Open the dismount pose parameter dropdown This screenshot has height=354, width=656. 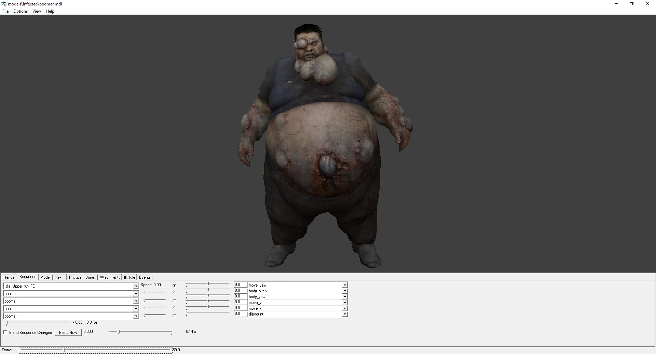[x=345, y=314]
